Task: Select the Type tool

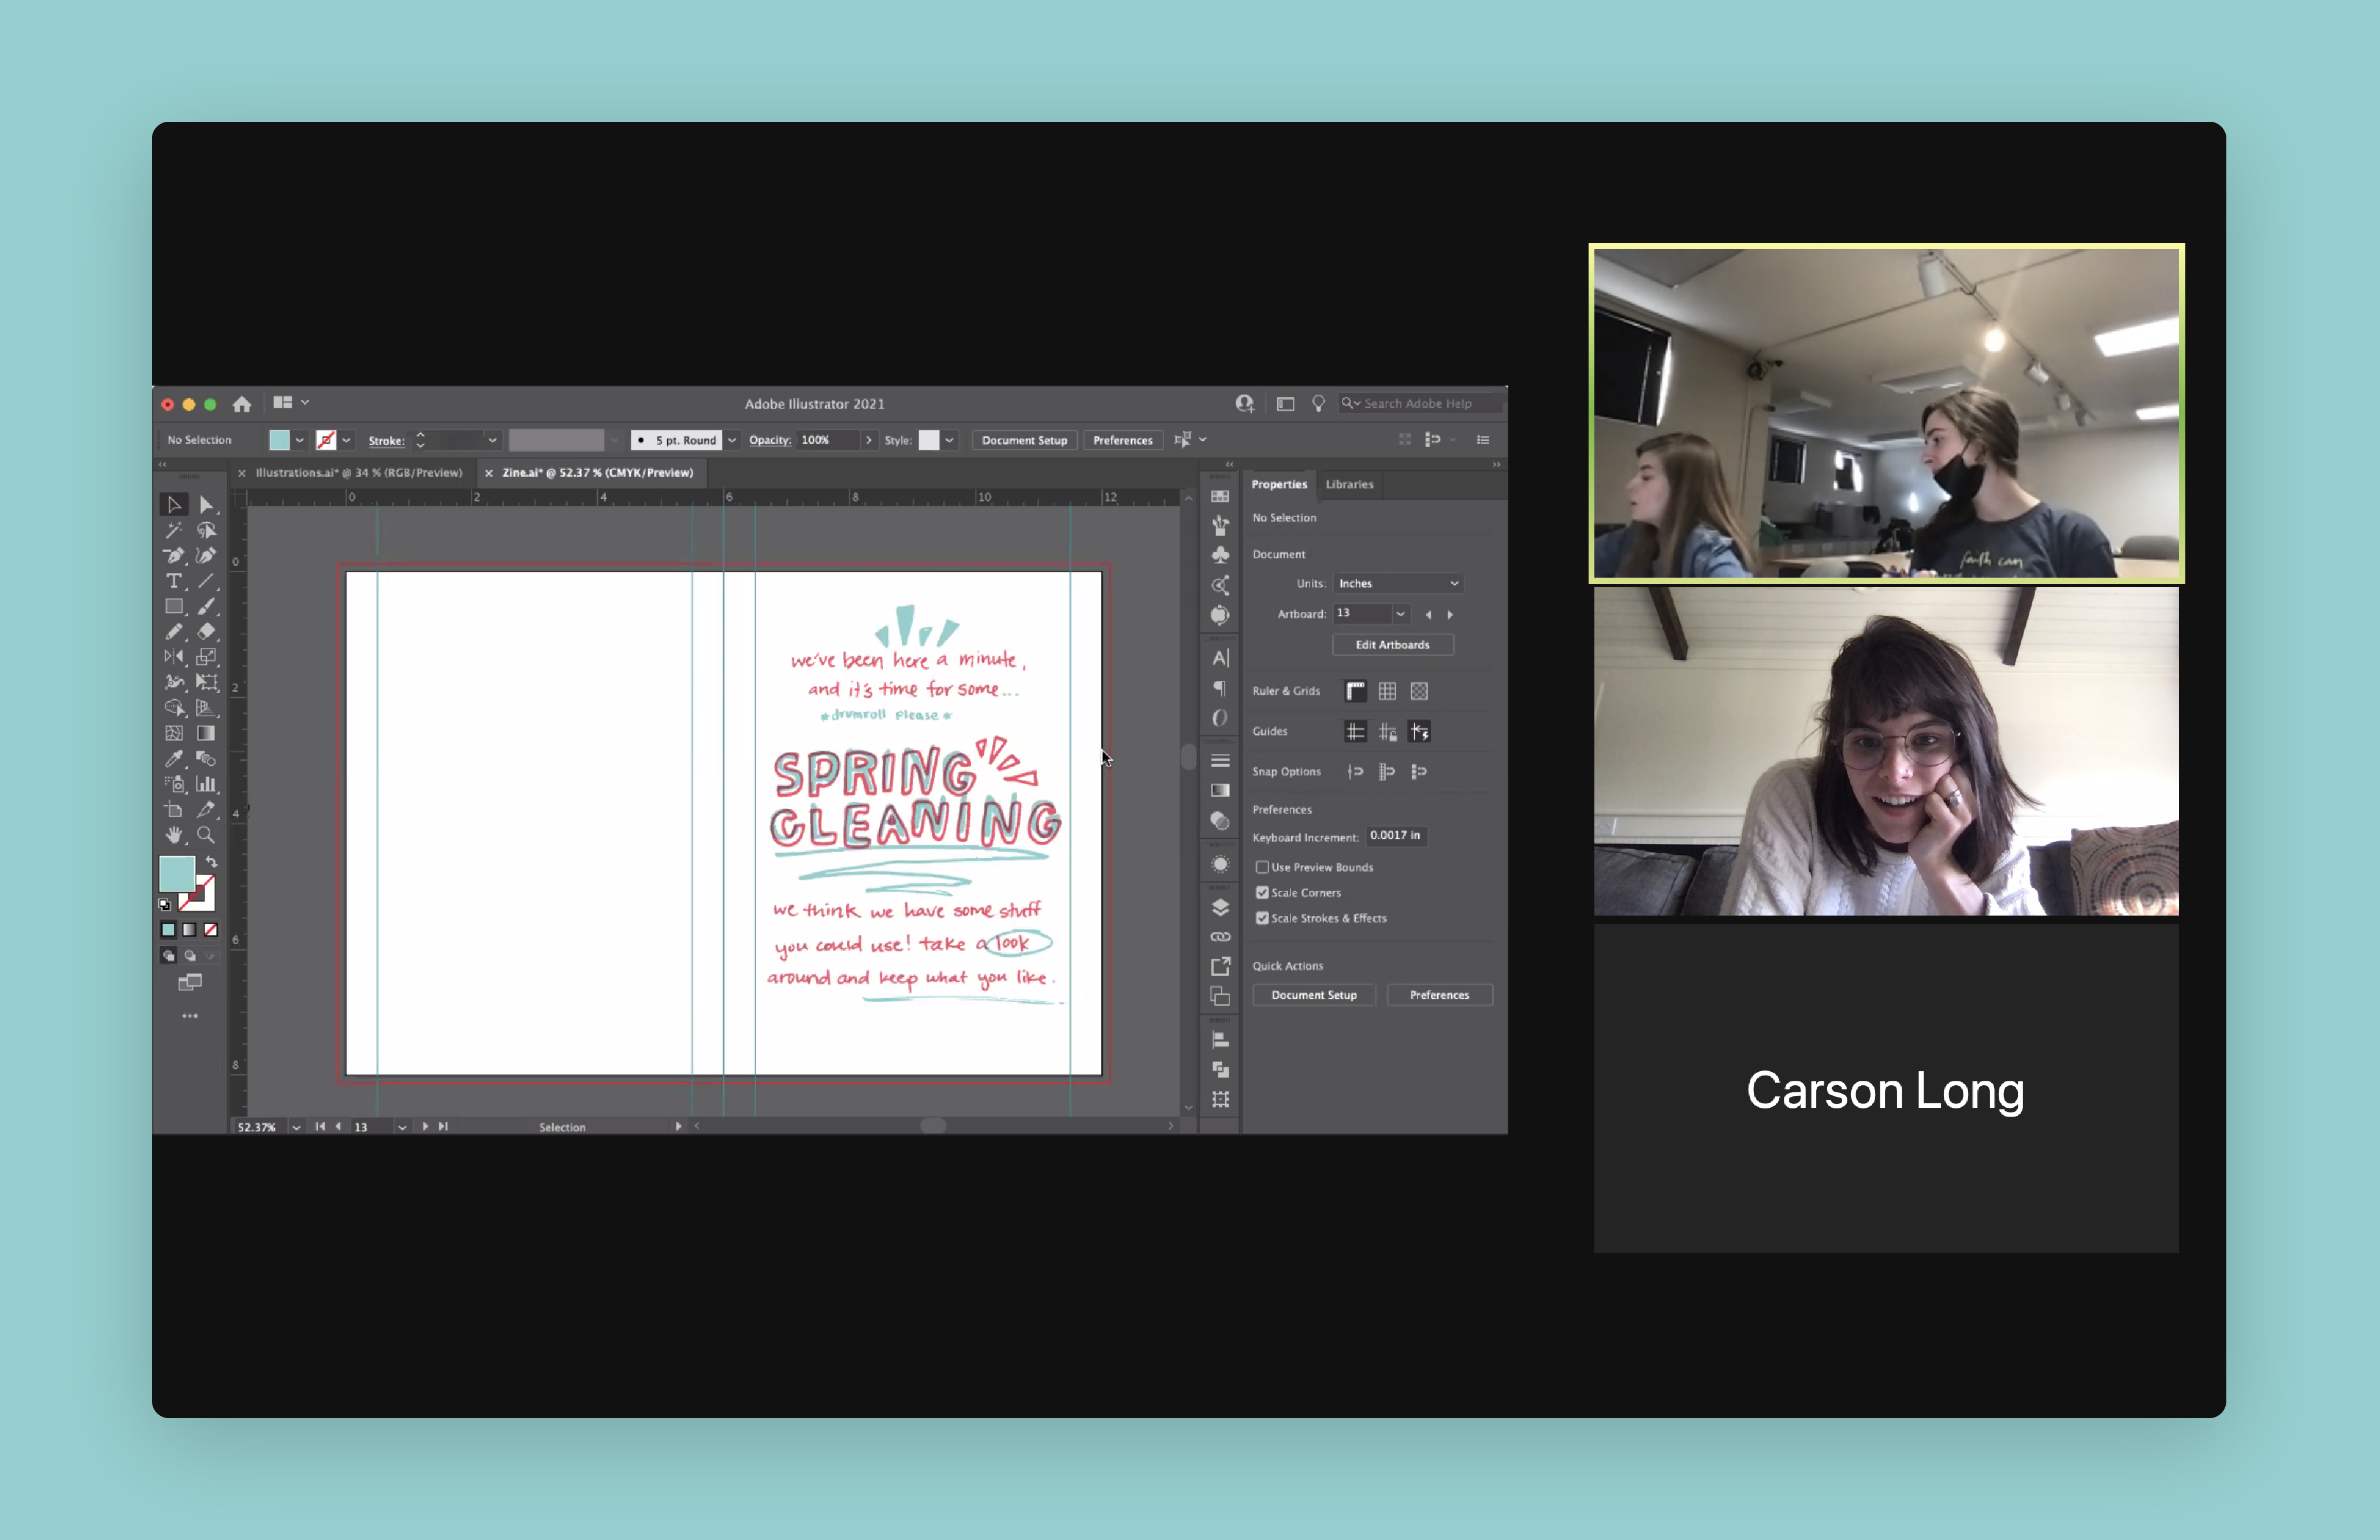Action: tap(174, 581)
